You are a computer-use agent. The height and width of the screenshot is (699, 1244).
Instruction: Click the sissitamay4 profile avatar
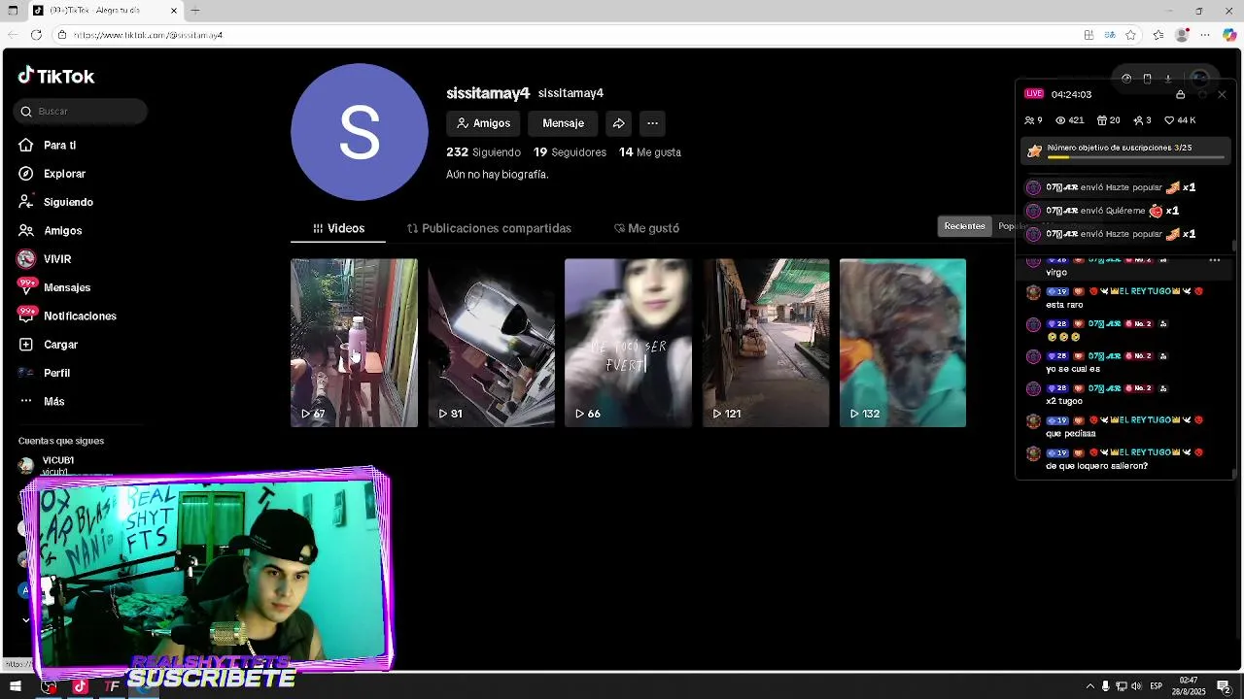click(360, 132)
